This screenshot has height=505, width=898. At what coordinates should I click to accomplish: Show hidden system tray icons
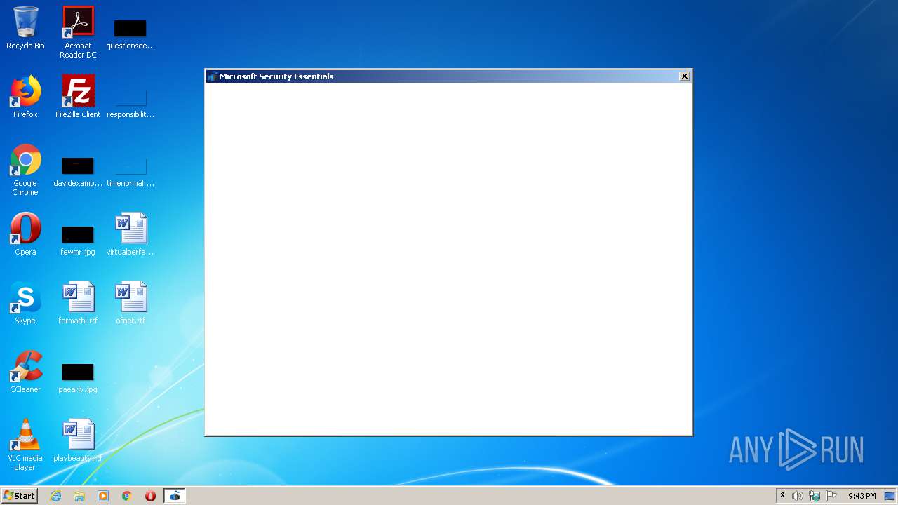tap(782, 496)
